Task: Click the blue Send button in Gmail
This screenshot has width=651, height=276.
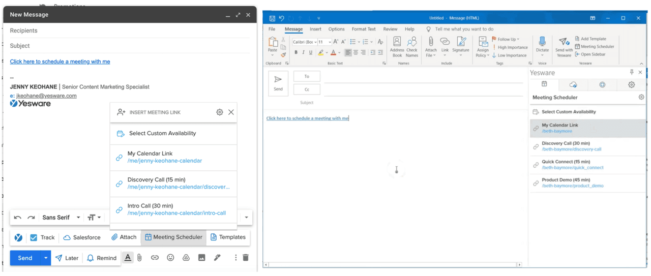Action: pos(25,258)
